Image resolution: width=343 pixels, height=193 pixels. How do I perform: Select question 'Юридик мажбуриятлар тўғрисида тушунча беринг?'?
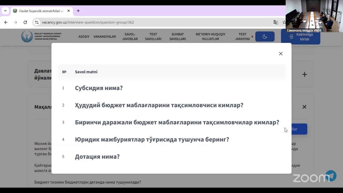coord(152,139)
